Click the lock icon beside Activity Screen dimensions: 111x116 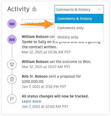[x=34, y=9]
